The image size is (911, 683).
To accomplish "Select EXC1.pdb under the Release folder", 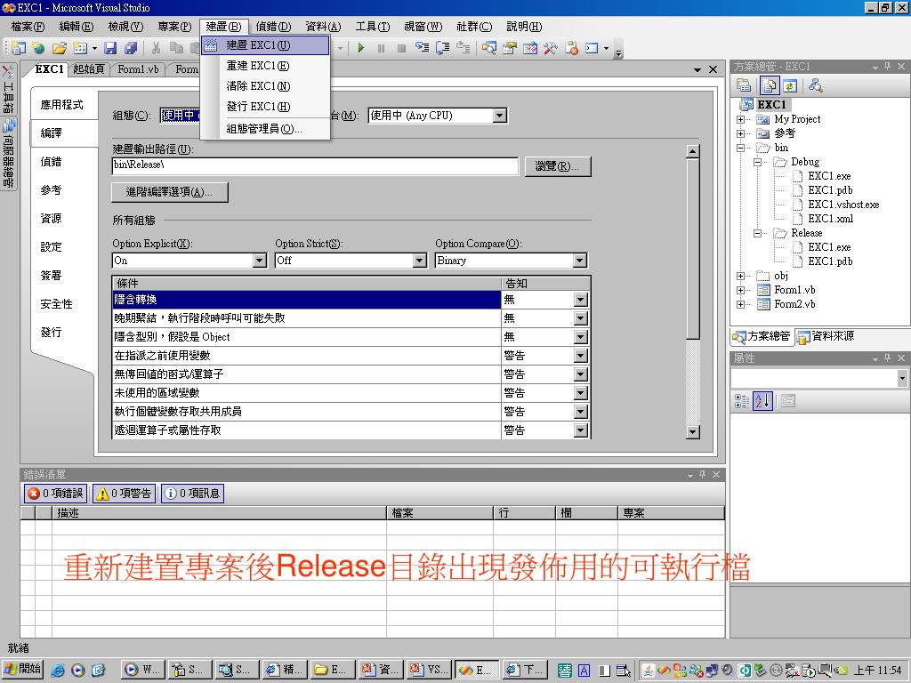I will 830,261.
